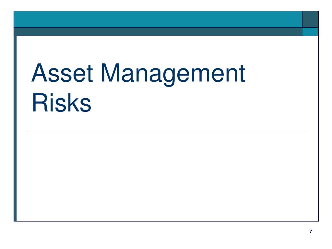Select the wide teal header banner
Image resolution: width=332 pixels, height=249 pixels.
click(158, 19)
